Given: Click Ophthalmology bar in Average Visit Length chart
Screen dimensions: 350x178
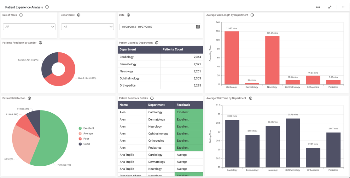Looking at the screenshot, I should click(x=293, y=82).
